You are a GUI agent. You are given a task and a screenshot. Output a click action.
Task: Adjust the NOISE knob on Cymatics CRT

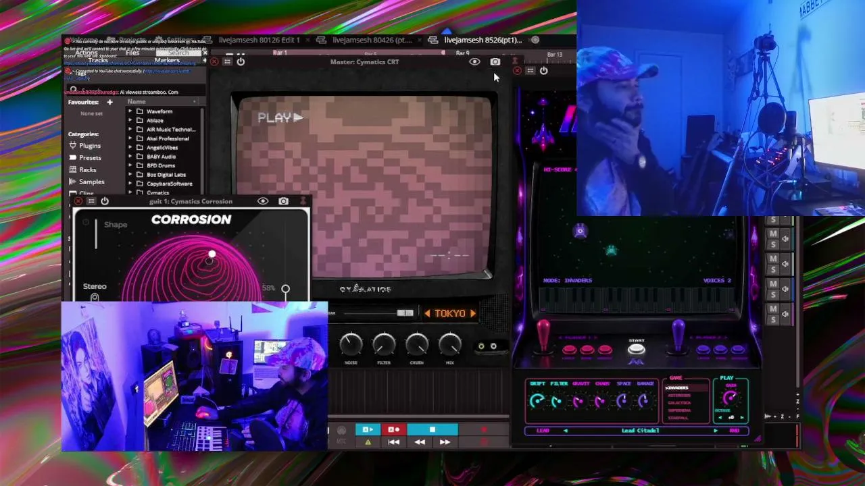[351, 345]
